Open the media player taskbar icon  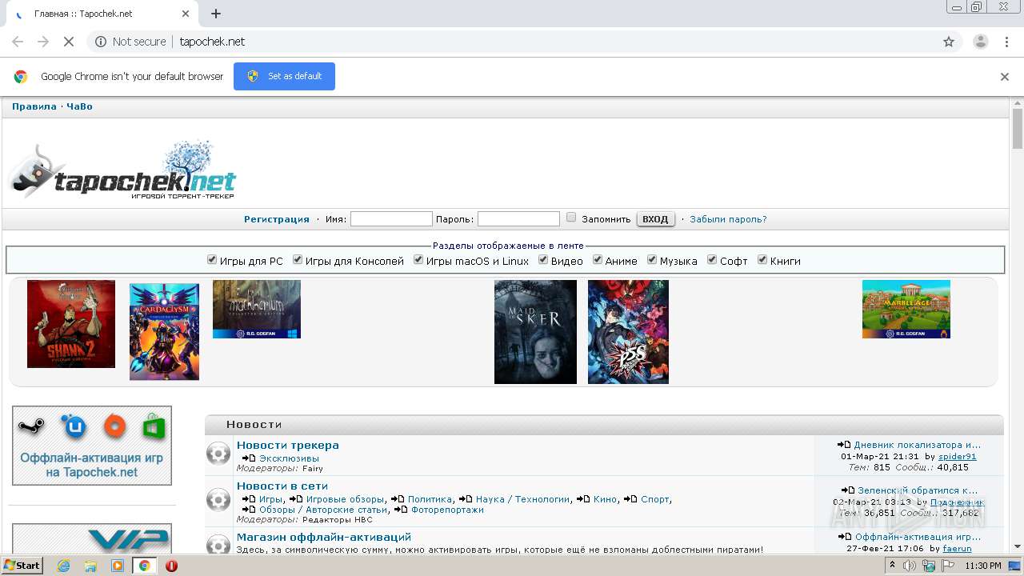118,566
